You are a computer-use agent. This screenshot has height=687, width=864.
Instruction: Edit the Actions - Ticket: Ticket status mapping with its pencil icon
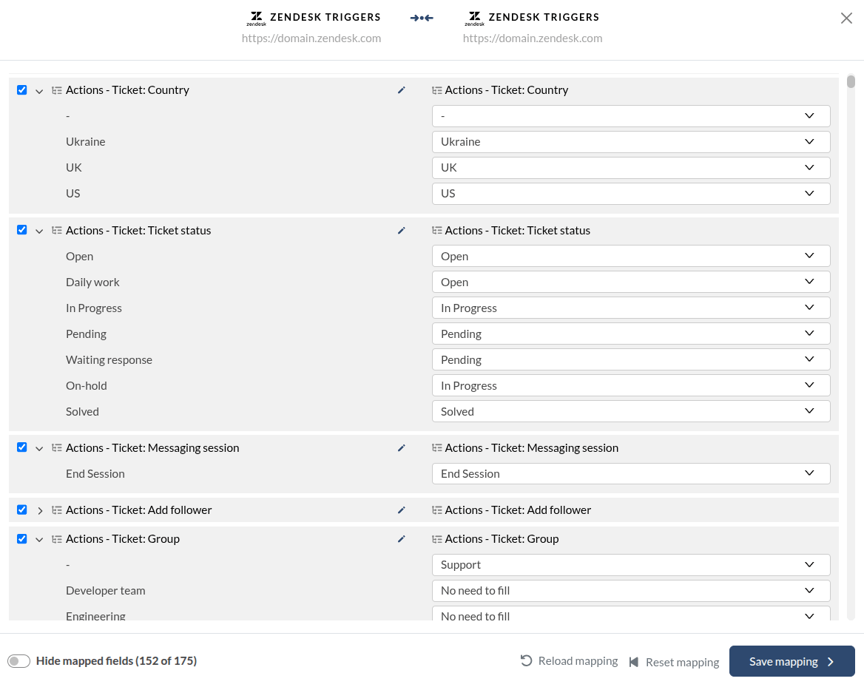coord(401,230)
